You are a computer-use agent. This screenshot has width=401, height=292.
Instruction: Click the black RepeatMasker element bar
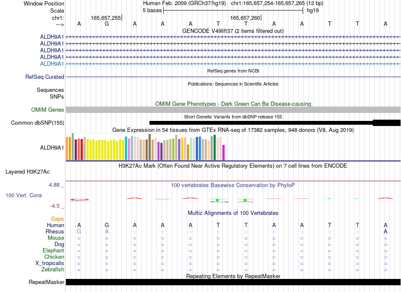pos(233,282)
